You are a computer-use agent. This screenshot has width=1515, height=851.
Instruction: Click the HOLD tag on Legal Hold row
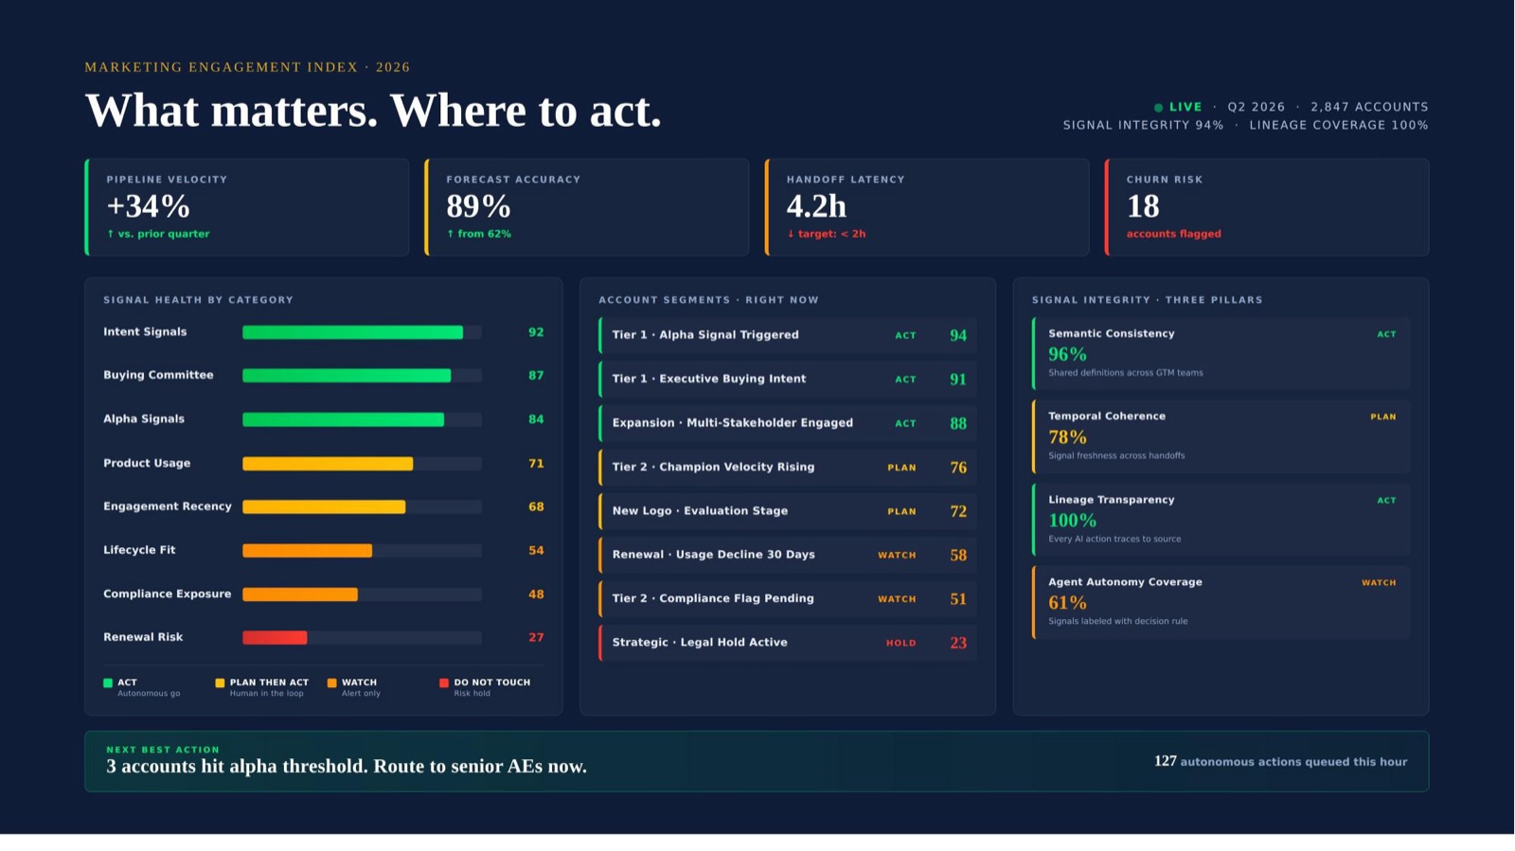pos(900,643)
